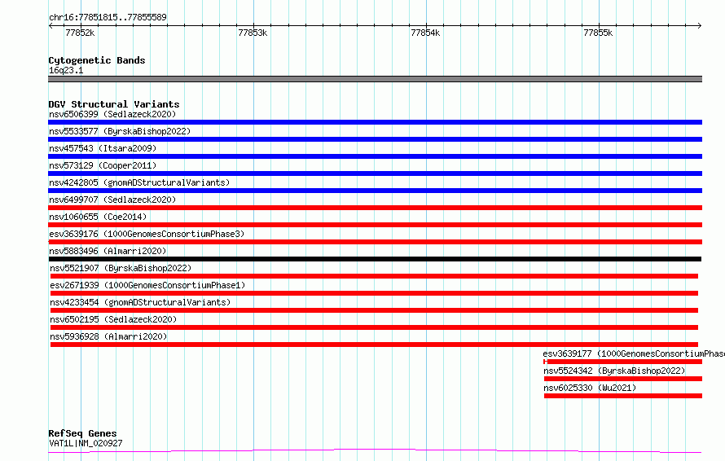Click the 16q23.1 cytogenetic band label
Image resolution: width=725 pixels, height=461 pixels.
66,70
